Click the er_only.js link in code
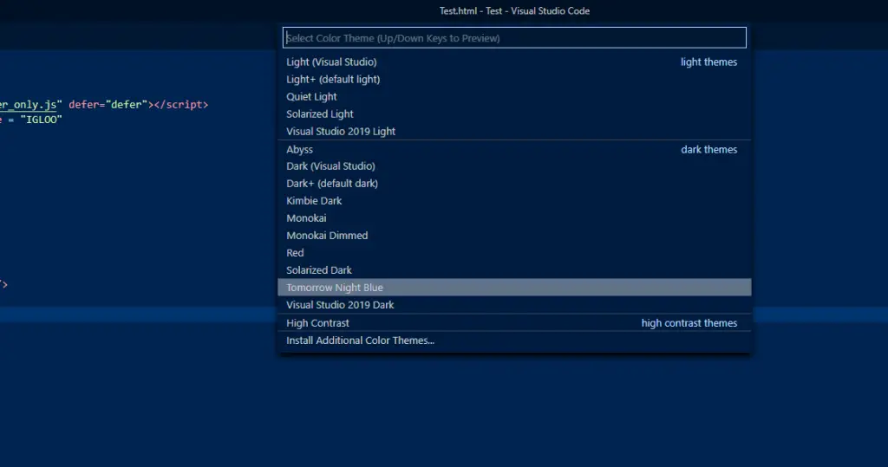The height and width of the screenshot is (467, 888). pyautogui.click(x=29, y=105)
